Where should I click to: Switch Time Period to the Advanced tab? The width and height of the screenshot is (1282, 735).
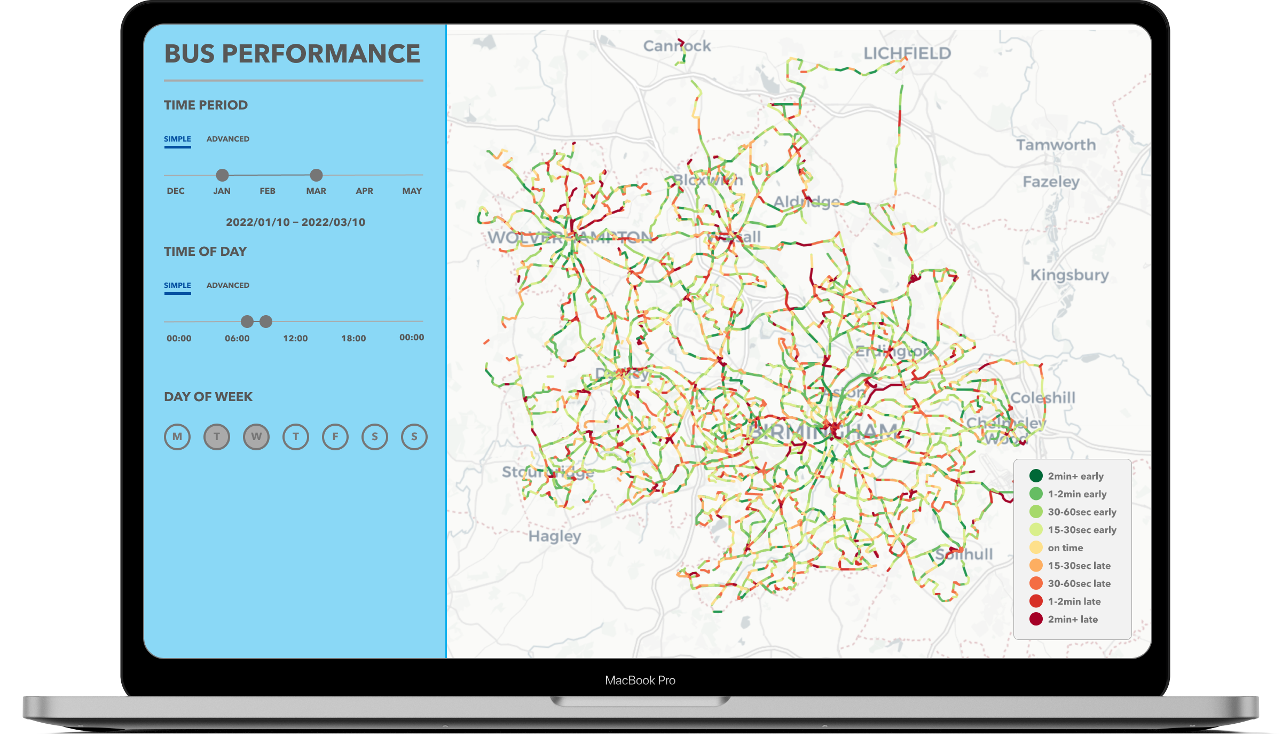pyautogui.click(x=227, y=139)
